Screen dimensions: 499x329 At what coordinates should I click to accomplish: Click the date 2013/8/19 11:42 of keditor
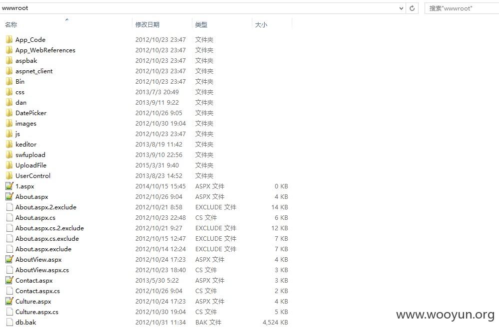pos(159,145)
